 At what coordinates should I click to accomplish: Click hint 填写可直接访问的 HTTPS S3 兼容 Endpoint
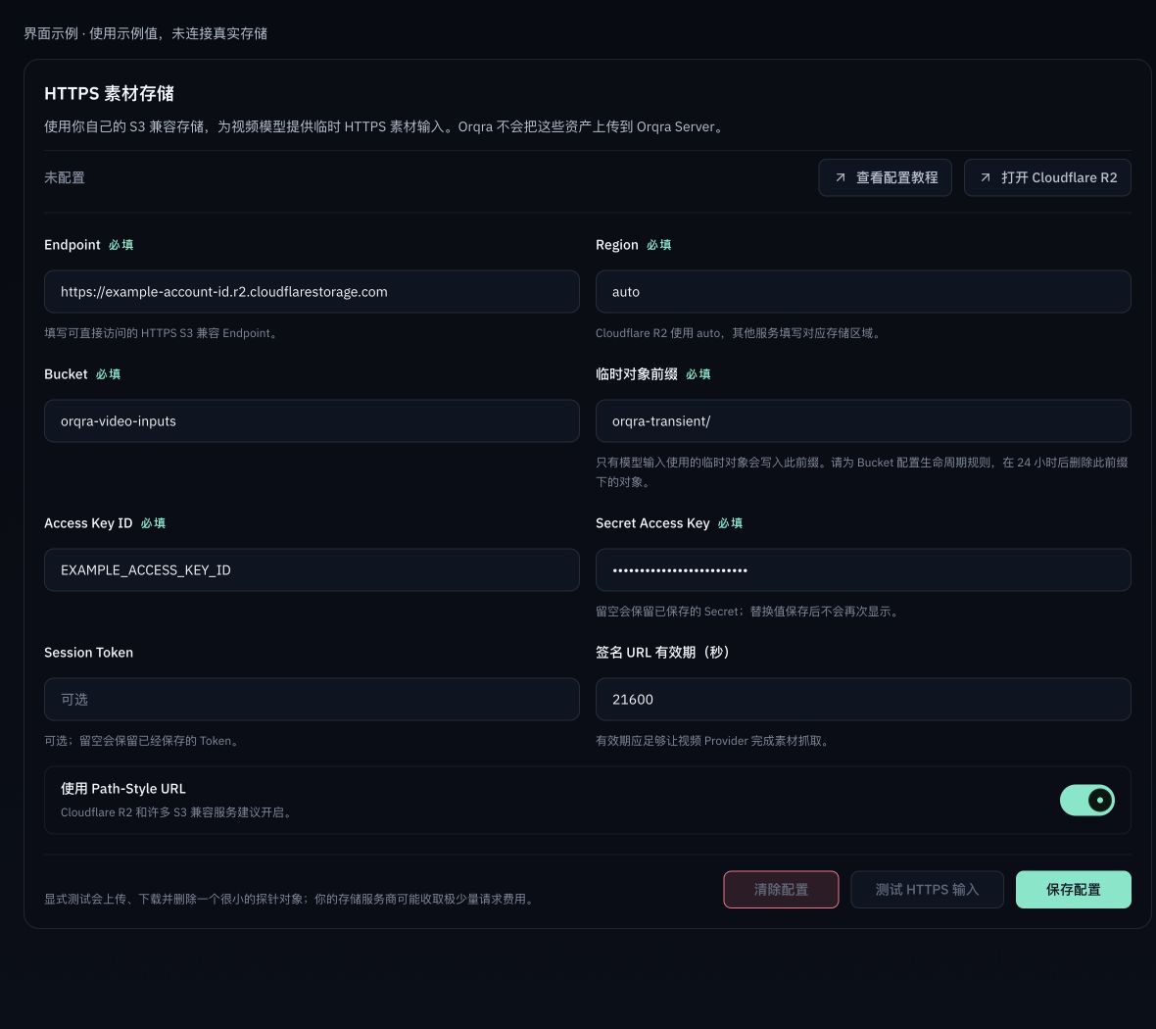click(163, 333)
